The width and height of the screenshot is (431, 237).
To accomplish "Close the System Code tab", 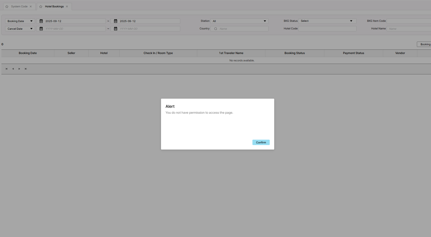I will click(31, 7).
